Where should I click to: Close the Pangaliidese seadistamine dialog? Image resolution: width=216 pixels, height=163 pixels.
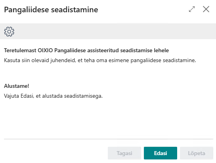point(206,9)
